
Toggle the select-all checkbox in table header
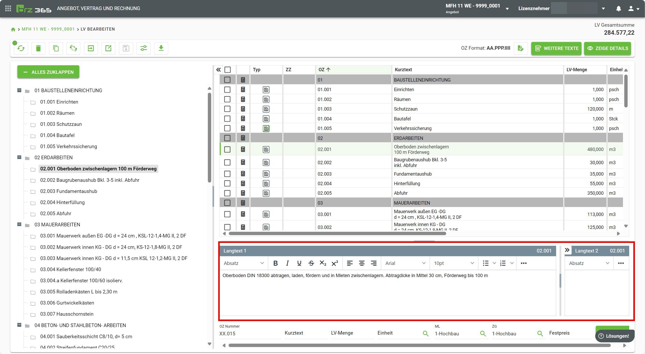228,70
